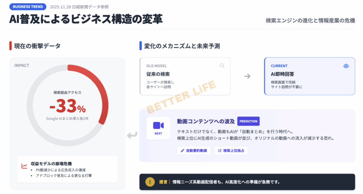This screenshot has width=363, height=194.
Task: Click the robot icon in CURRENT card
Action: pyautogui.click(x=346, y=66)
